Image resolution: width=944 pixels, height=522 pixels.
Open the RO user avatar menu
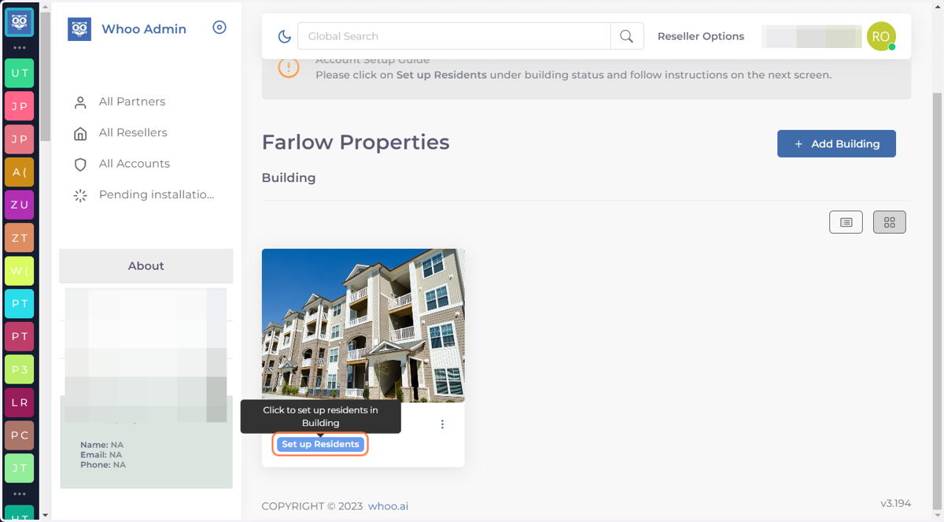881,36
